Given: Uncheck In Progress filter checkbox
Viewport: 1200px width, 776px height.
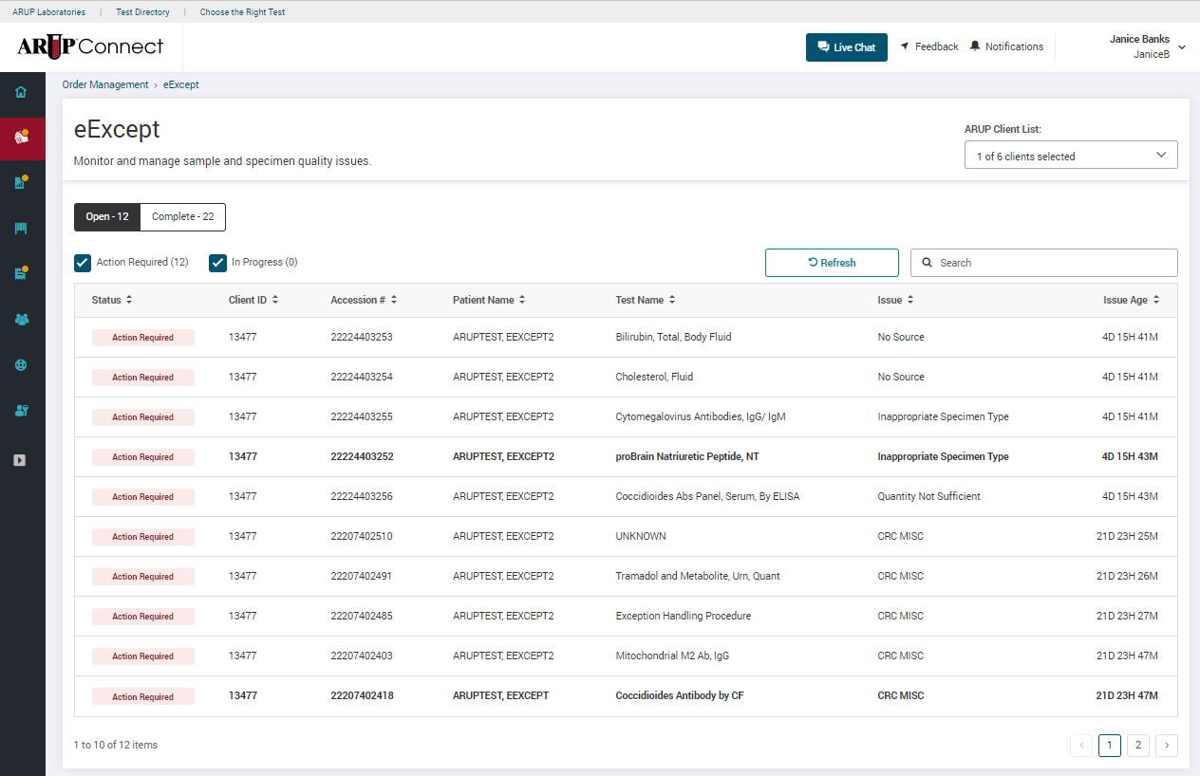Looking at the screenshot, I should coord(217,263).
